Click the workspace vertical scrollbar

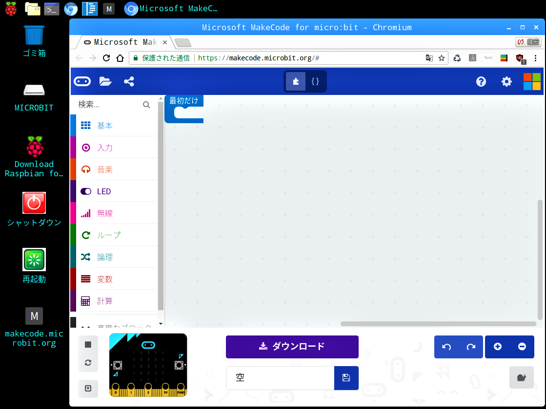point(540,260)
